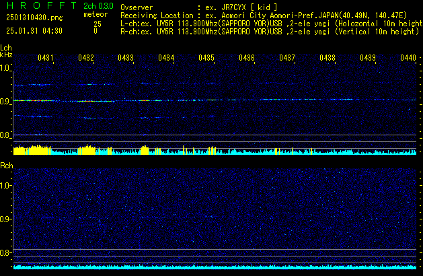Select the 0434 time marker
Image resolution: width=423 pixels, height=276 pixels.
pos(166,58)
